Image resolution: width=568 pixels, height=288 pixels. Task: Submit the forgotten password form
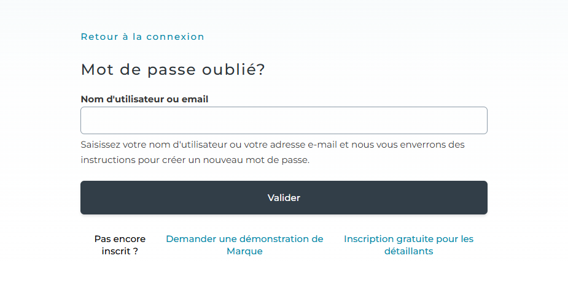(284, 198)
